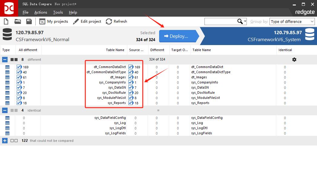Click the Deploy button
The image size is (317, 189).
[177, 36]
